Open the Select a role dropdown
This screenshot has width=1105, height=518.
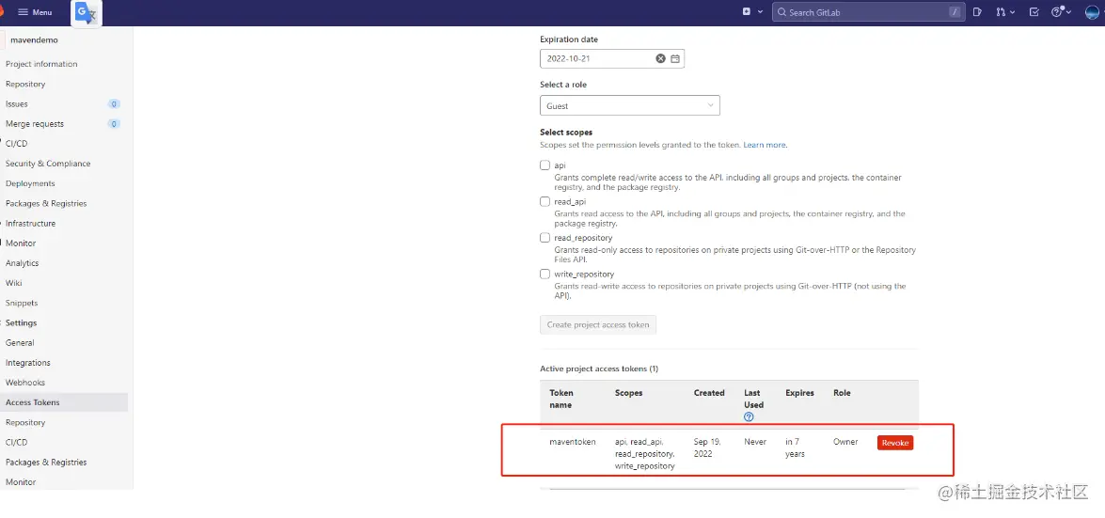(630, 105)
